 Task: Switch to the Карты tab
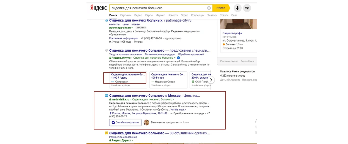tap(149, 15)
